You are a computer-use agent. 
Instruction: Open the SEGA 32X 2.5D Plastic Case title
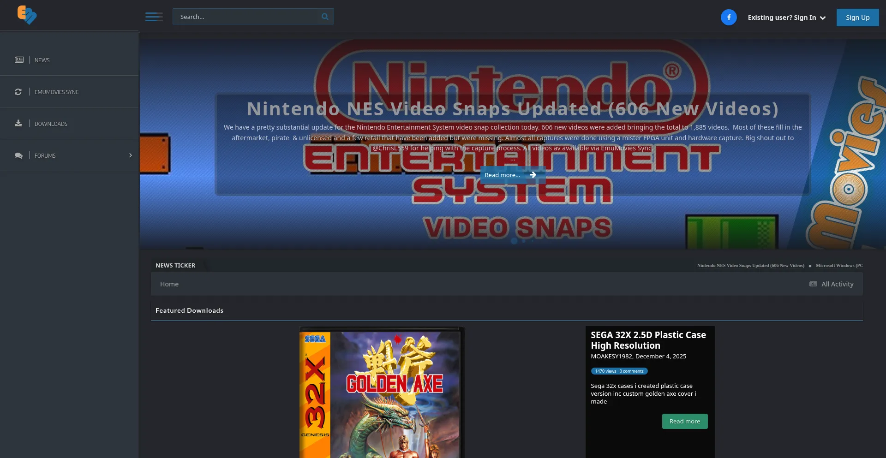click(648, 340)
